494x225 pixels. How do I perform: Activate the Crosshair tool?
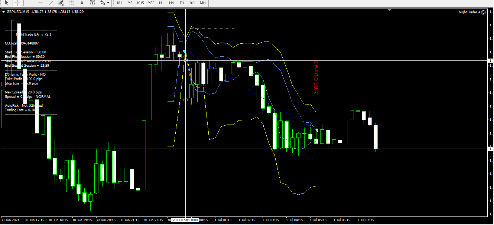point(17,3)
